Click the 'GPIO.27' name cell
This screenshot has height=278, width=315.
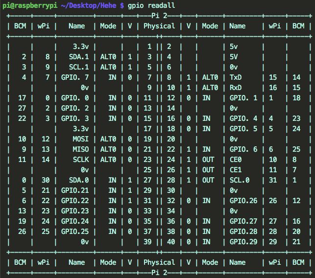point(243,221)
